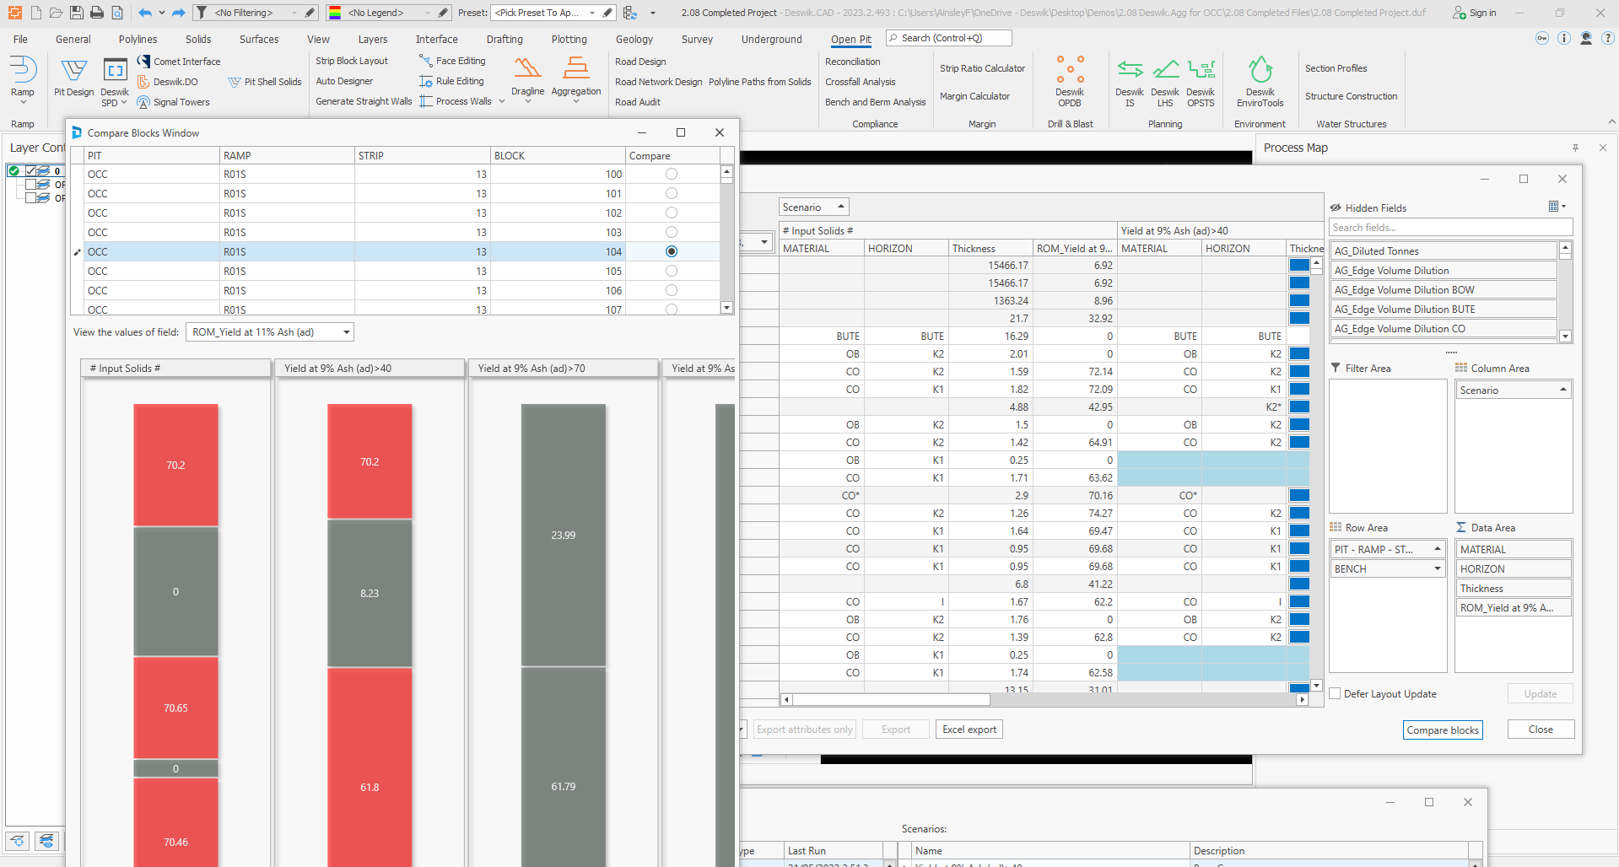Viewport: 1619px width, 867px height.
Task: Expand the Scenario dropdown above the table
Action: click(841, 207)
